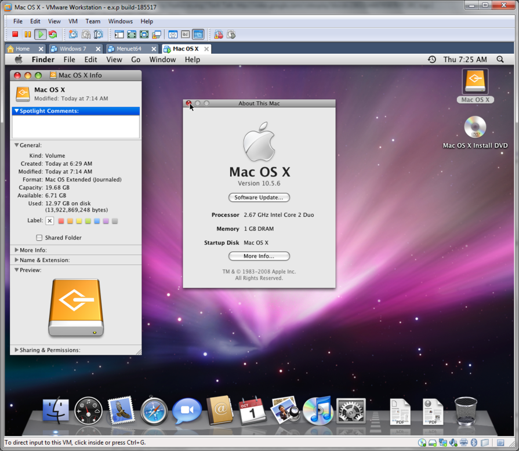Click the More Info button
Image resolution: width=519 pixels, height=451 pixels.
click(x=259, y=256)
